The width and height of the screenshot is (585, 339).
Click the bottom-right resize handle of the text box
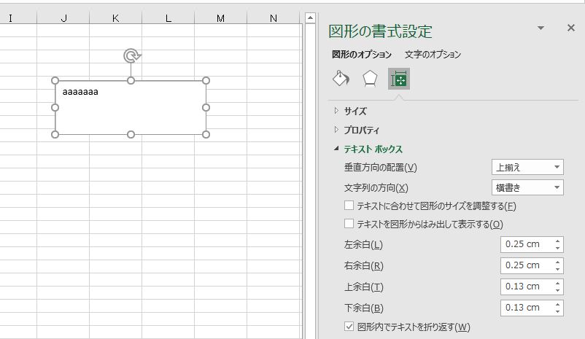(x=206, y=134)
